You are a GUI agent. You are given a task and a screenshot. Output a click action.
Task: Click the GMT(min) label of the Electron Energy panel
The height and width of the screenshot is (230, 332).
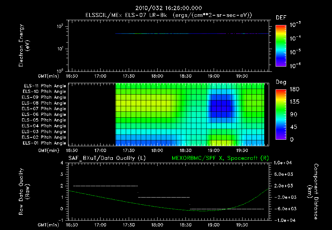pyautogui.click(x=49, y=76)
